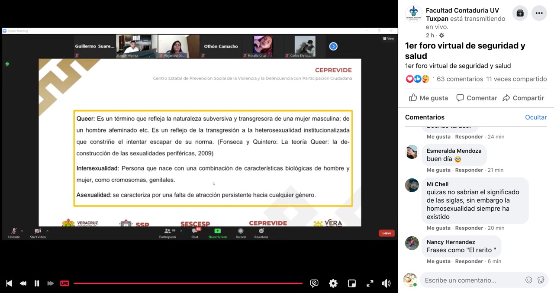The width and height of the screenshot is (554, 293).
Task: Click the 6 min comment timestamp
Action: (494, 261)
